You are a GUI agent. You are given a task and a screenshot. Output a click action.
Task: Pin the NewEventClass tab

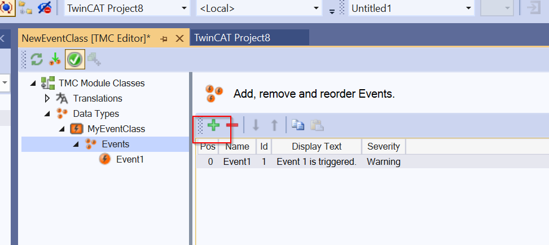click(164, 38)
